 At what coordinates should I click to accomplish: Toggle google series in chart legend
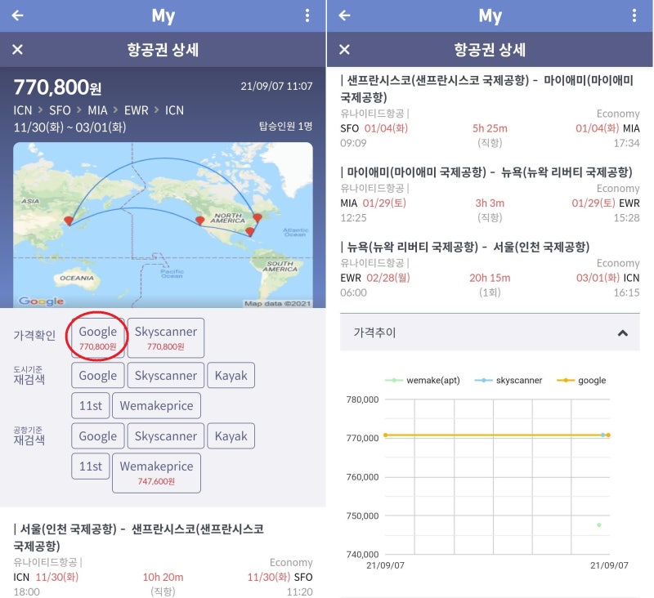(583, 381)
